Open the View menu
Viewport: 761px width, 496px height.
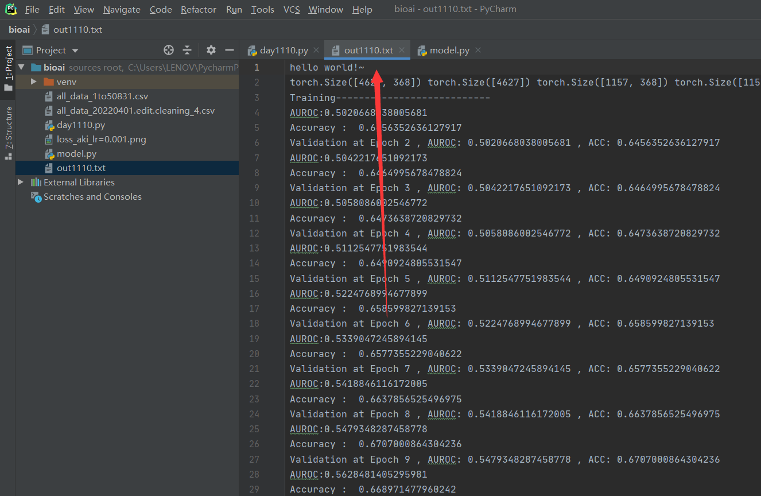coord(84,9)
